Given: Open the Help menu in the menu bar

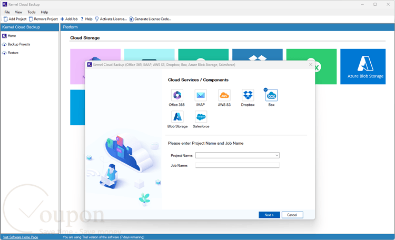Looking at the screenshot, I should 44,12.
